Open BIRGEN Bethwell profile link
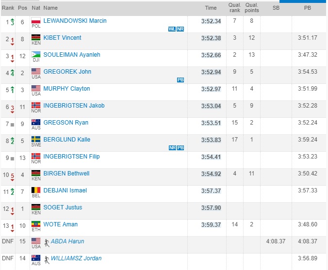 (66, 174)
